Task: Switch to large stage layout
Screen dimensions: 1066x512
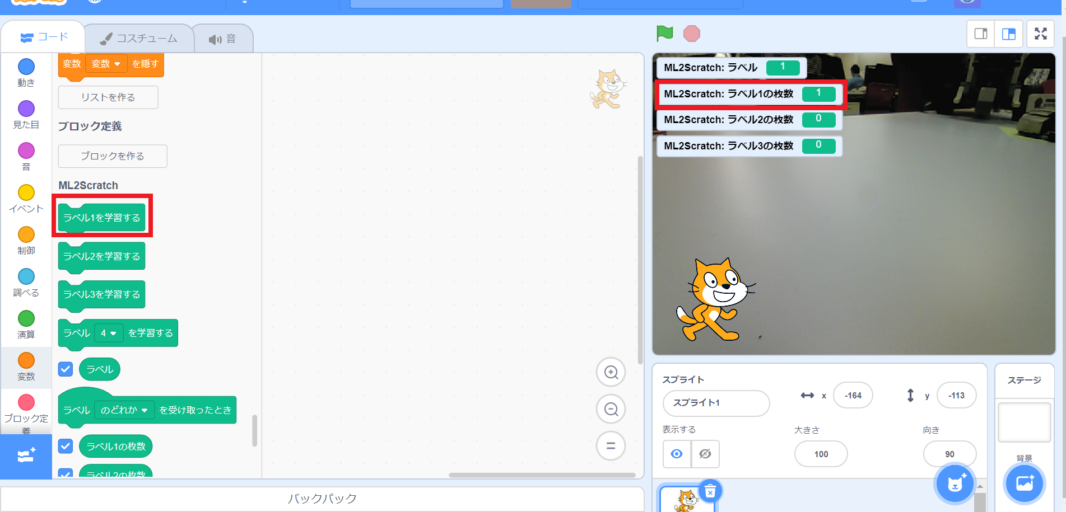Action: coord(1009,34)
